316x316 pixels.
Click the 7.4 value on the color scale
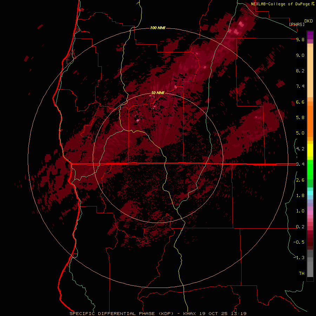coord(300,86)
